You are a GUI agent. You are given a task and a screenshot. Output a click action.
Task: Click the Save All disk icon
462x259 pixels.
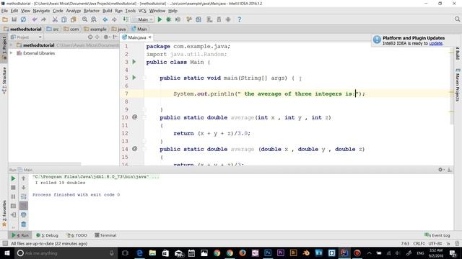[14, 19]
